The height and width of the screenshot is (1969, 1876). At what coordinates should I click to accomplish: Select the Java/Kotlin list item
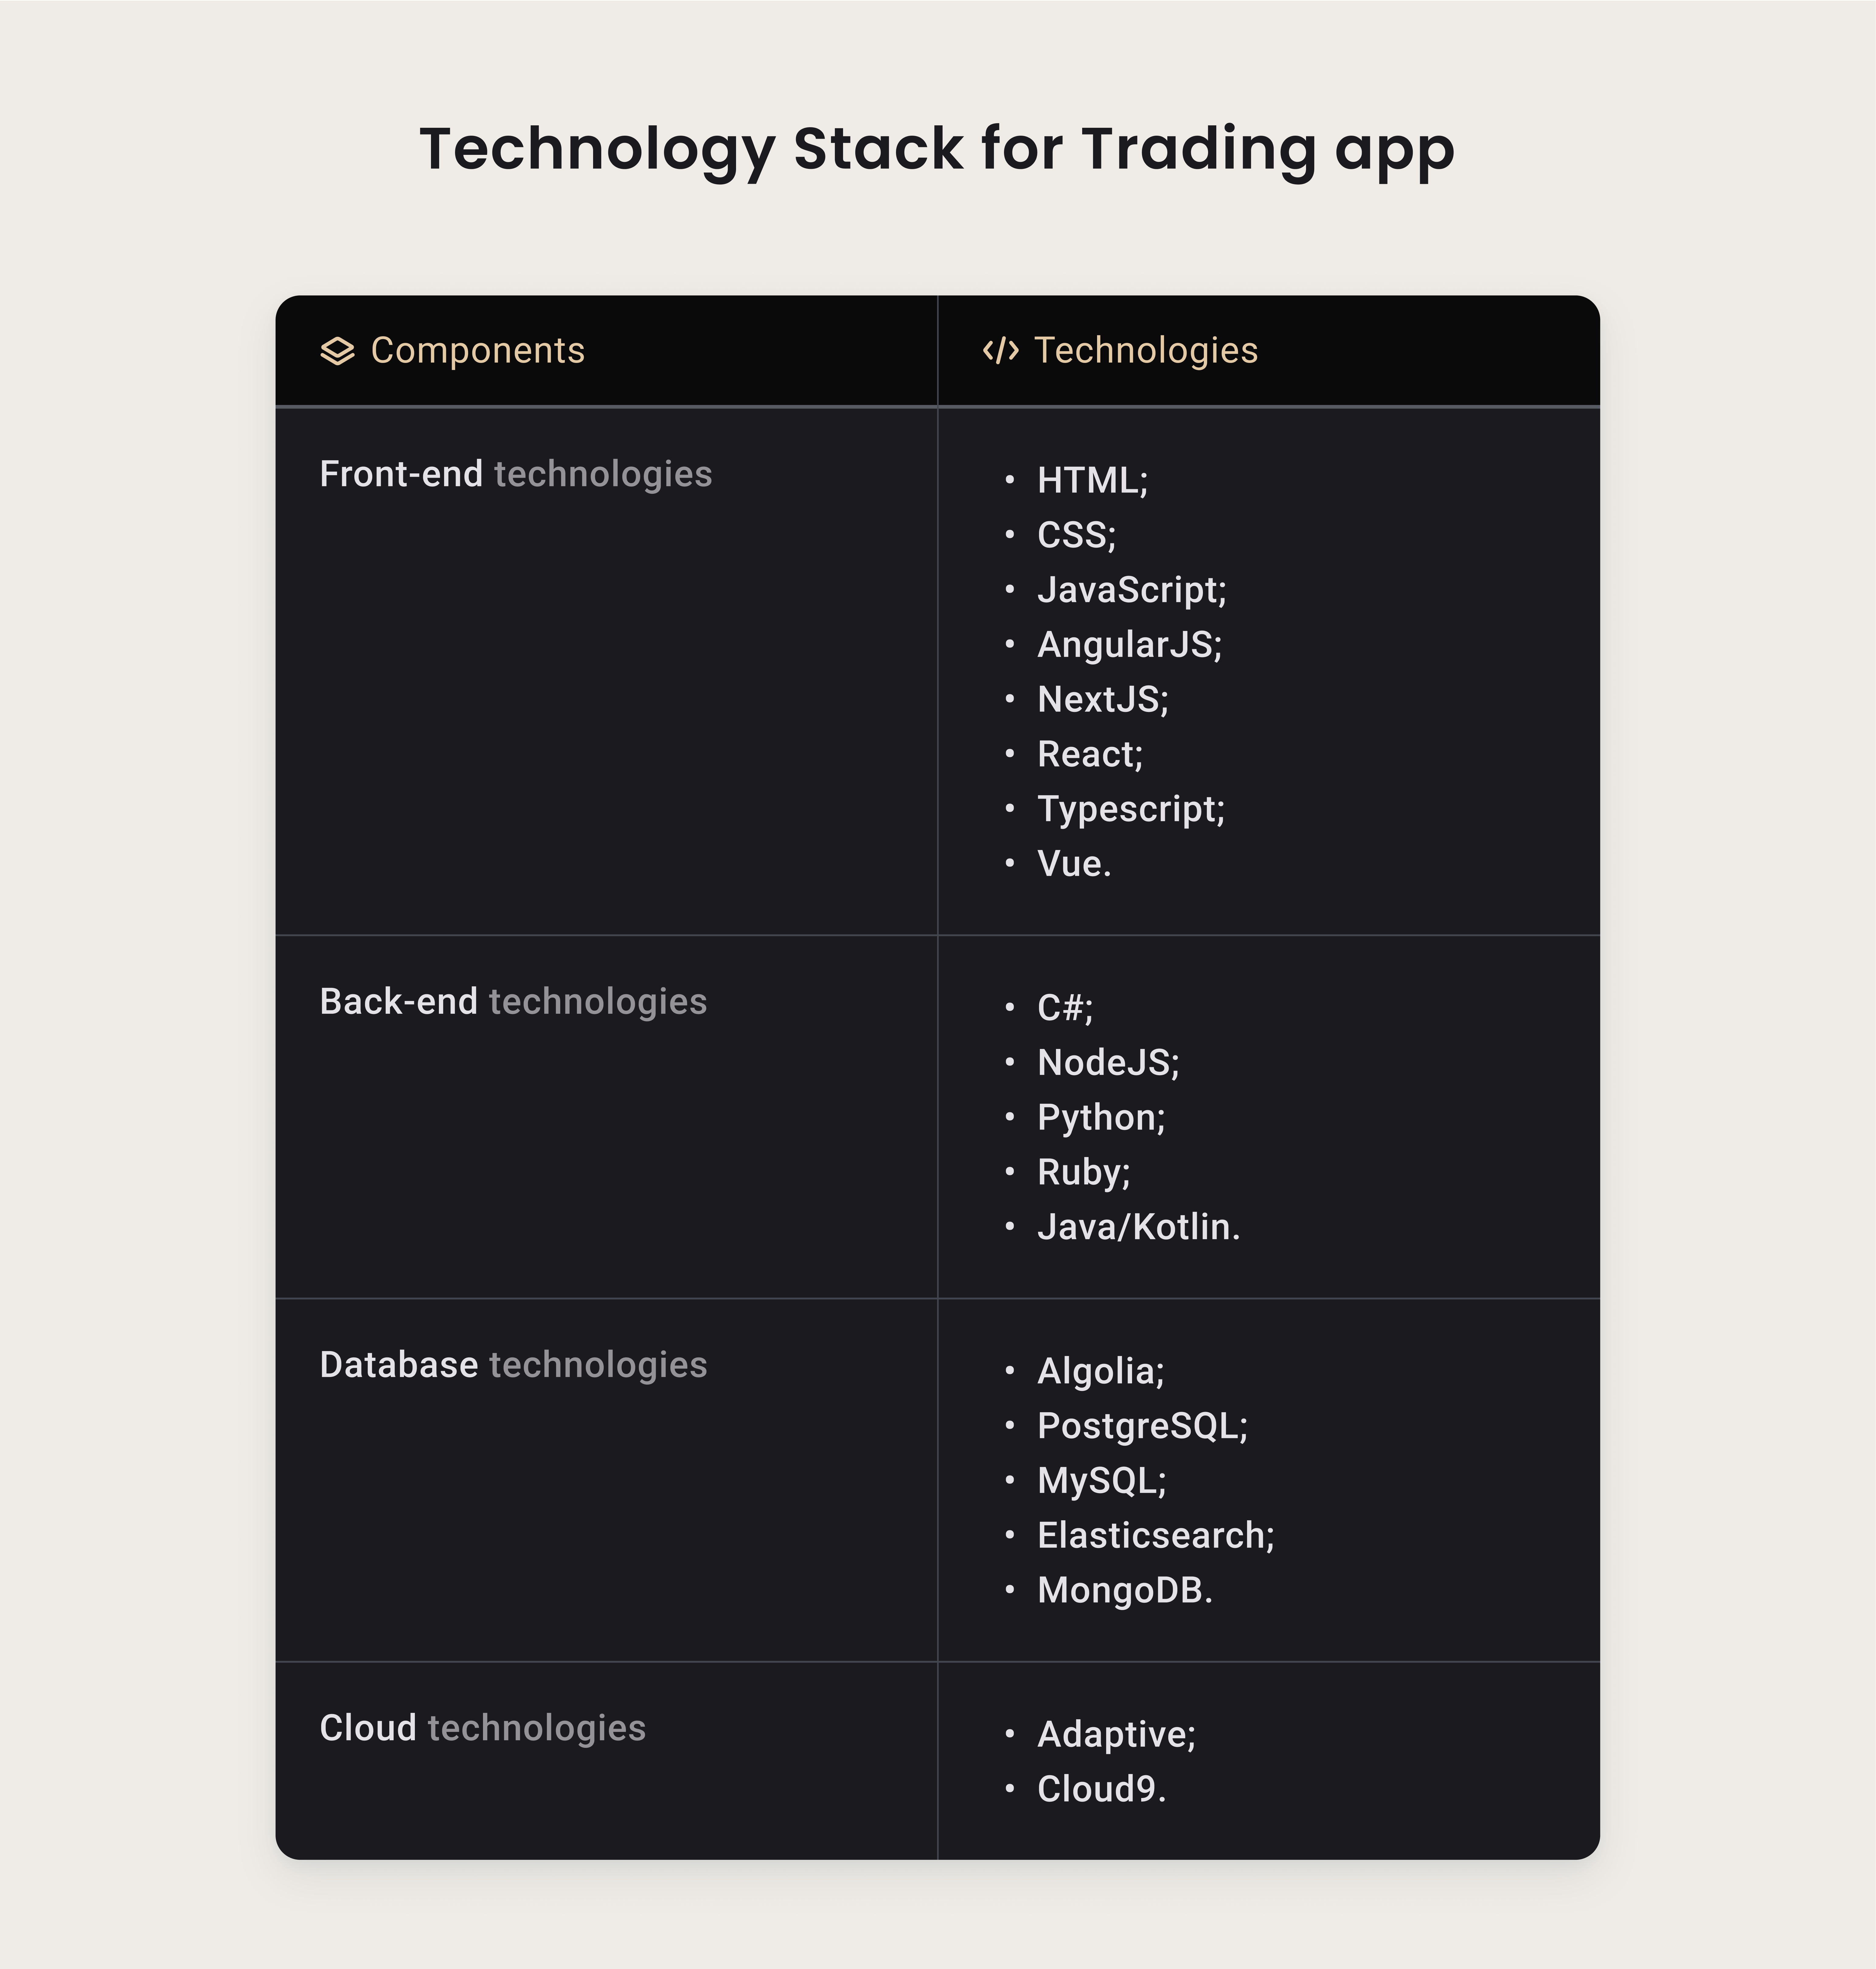click(x=1138, y=1227)
